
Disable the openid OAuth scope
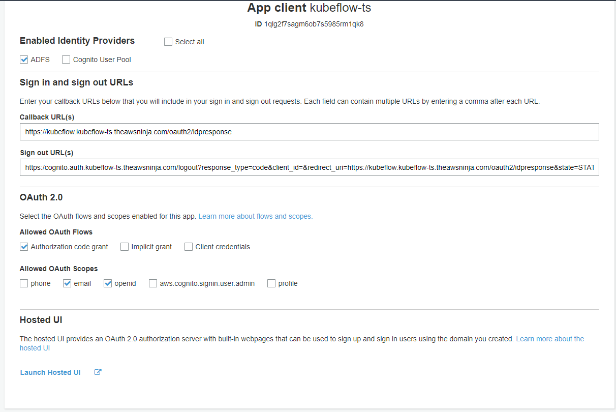107,283
